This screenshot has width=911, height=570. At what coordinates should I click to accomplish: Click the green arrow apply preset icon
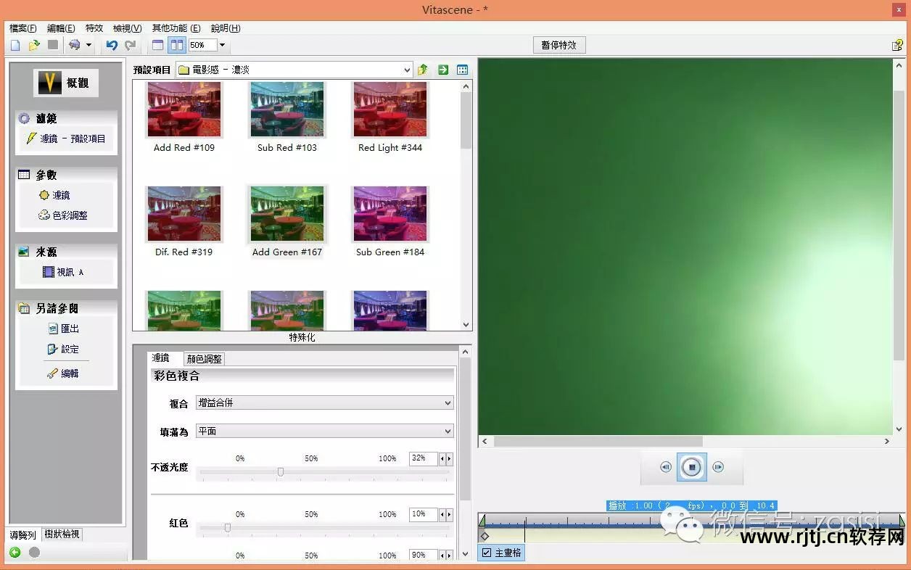point(442,70)
